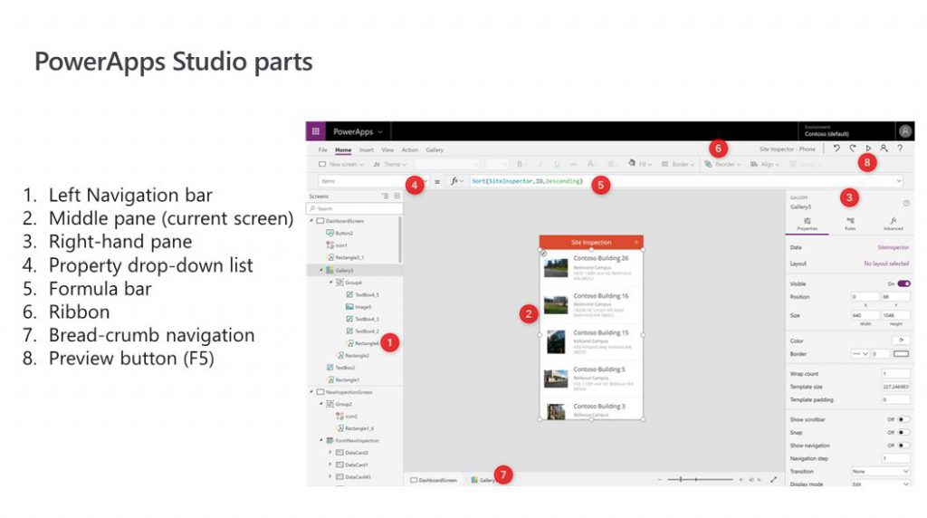Click the fit-to-window expand arrows icon
Viewport: 927px width, 518px height.
tap(773, 480)
